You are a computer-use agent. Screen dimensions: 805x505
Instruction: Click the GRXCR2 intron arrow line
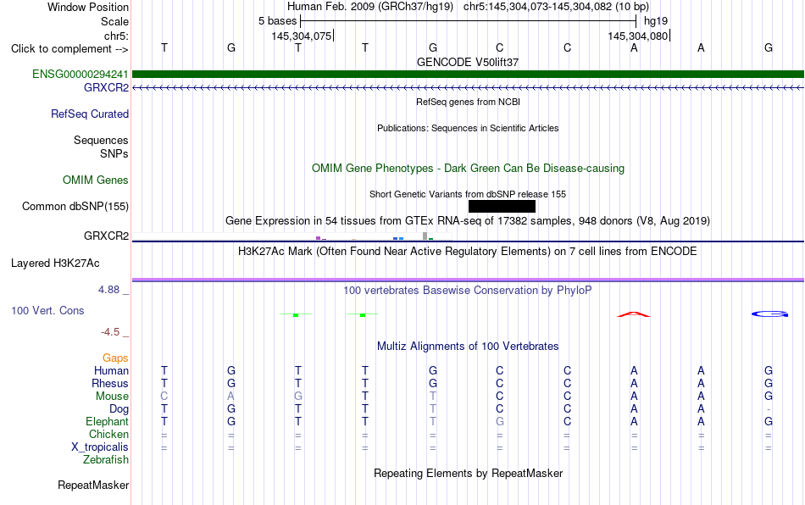tap(468, 88)
